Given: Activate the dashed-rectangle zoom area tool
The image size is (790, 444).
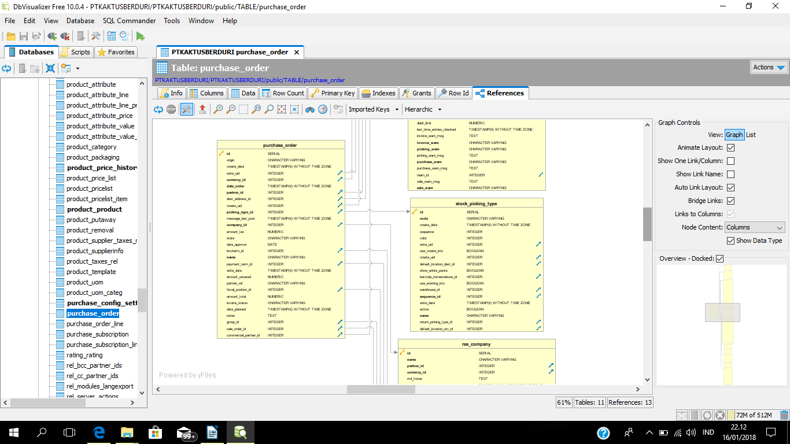Looking at the screenshot, I should (243, 109).
